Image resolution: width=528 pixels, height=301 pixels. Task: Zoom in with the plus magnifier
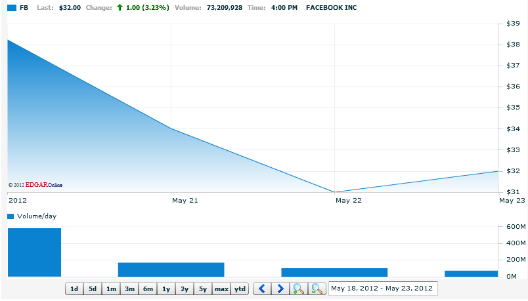click(x=299, y=289)
